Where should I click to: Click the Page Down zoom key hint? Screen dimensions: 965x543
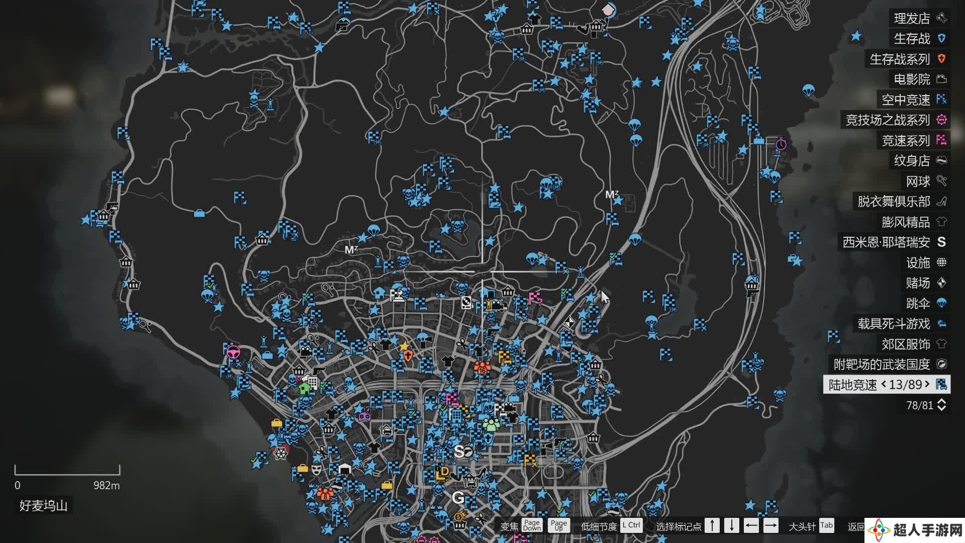pos(532,525)
